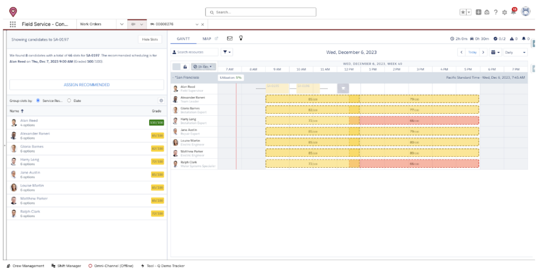Open candidate Gloria Barnes link
Viewport: 538px width, 273px height.
coord(32,146)
